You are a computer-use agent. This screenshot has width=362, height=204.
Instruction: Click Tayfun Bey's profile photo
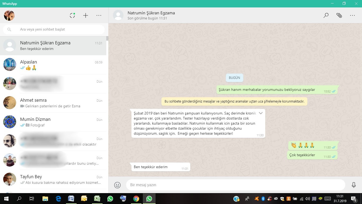[10, 179]
